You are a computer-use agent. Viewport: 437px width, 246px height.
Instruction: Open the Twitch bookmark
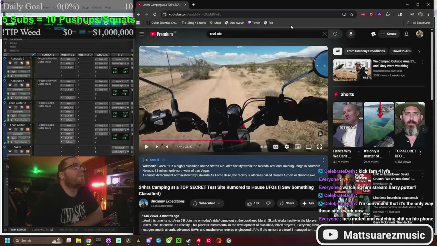[x=254, y=23]
